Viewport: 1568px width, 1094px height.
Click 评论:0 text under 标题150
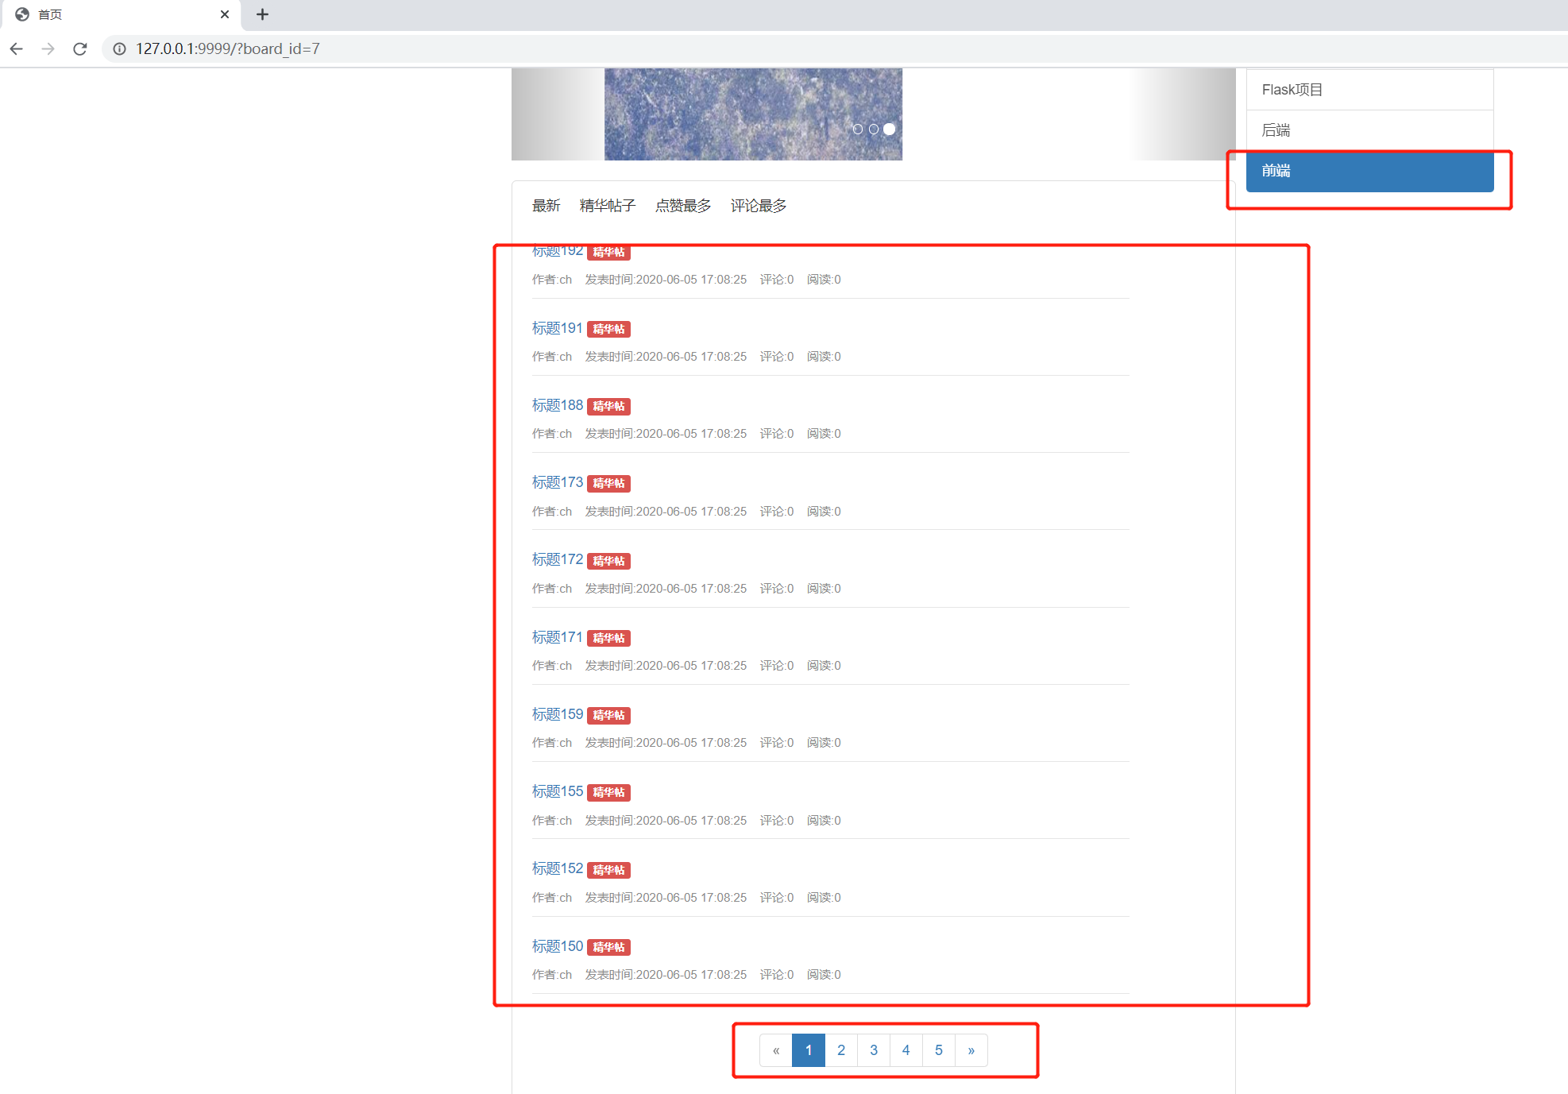click(777, 975)
